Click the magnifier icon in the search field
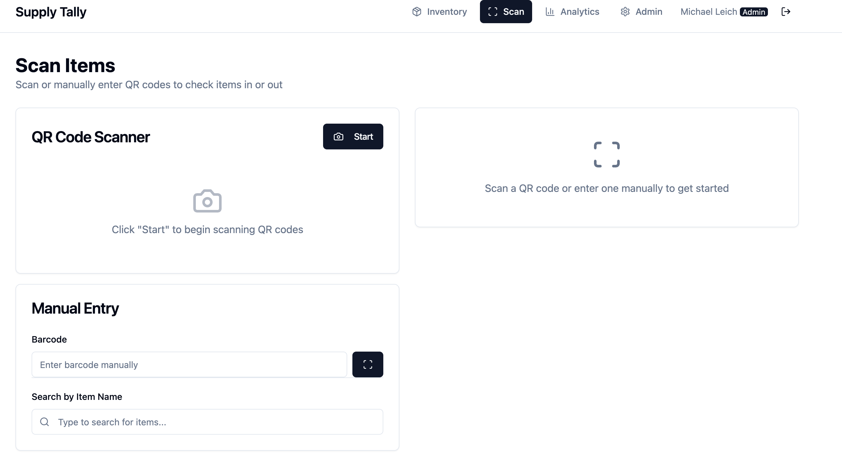Image resolution: width=842 pixels, height=463 pixels. pyautogui.click(x=44, y=422)
